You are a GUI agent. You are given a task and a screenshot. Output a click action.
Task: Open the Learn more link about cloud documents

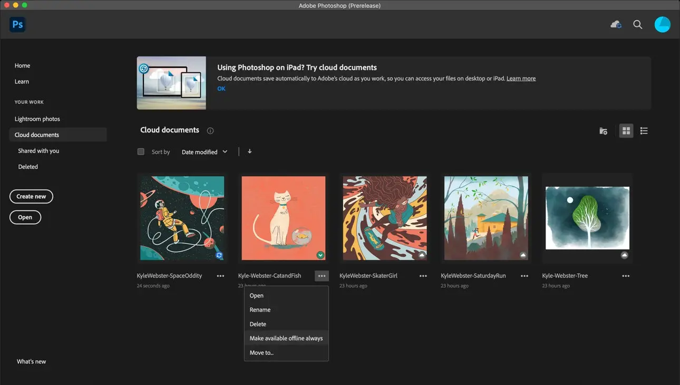[521, 78]
